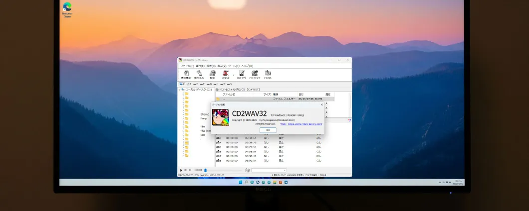Screen dimensions: 529x211
Task: Sort by the 属性 column header
Action: pos(329,94)
